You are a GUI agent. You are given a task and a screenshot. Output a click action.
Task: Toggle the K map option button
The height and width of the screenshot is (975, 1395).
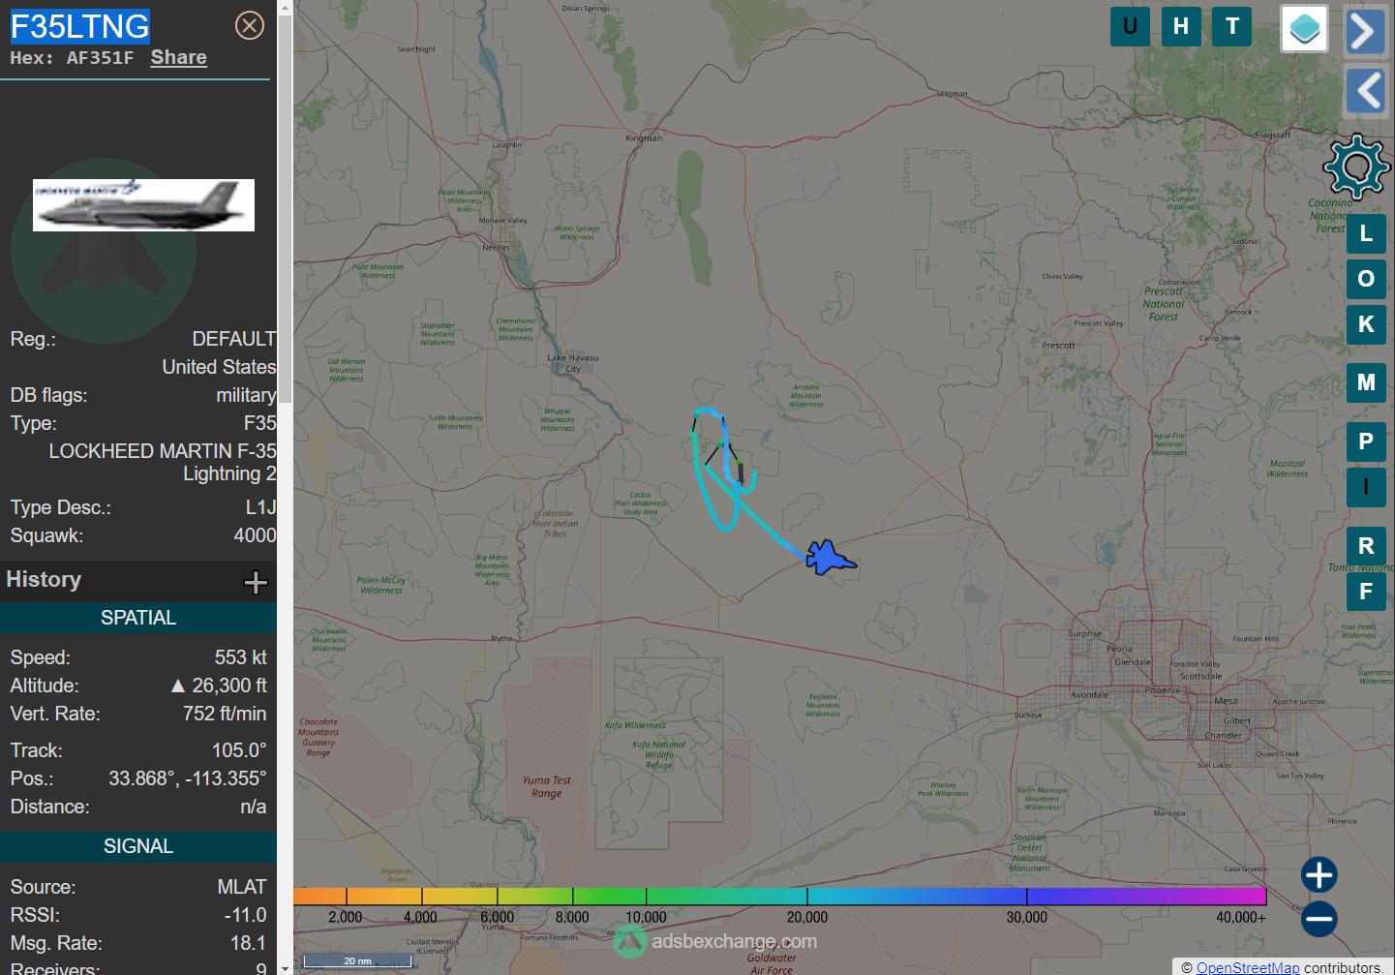[1366, 324]
